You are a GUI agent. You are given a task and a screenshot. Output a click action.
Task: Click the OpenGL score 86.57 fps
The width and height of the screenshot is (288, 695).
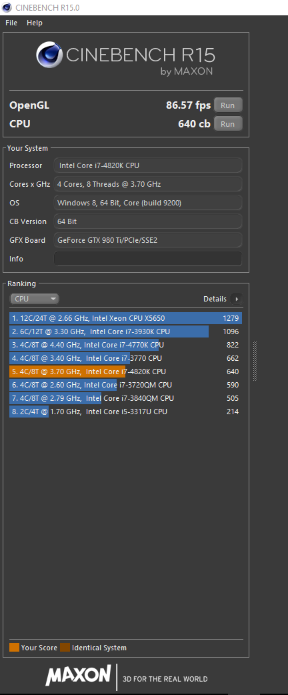[188, 105]
